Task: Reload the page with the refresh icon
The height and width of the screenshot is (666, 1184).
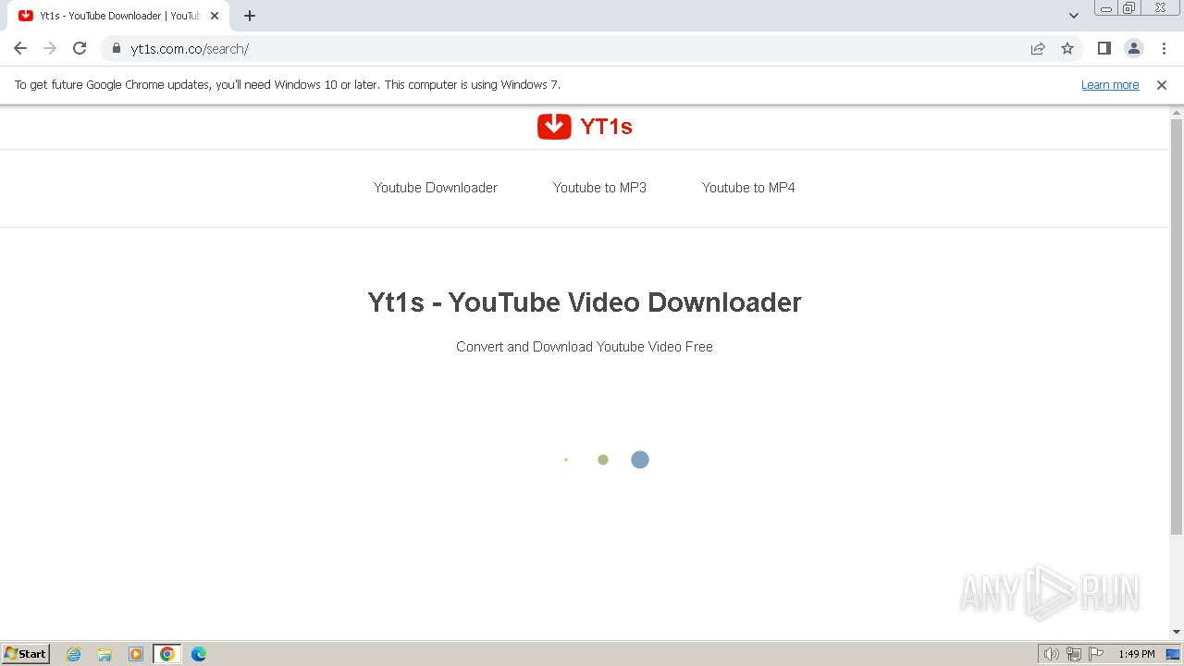Action: pyautogui.click(x=80, y=48)
